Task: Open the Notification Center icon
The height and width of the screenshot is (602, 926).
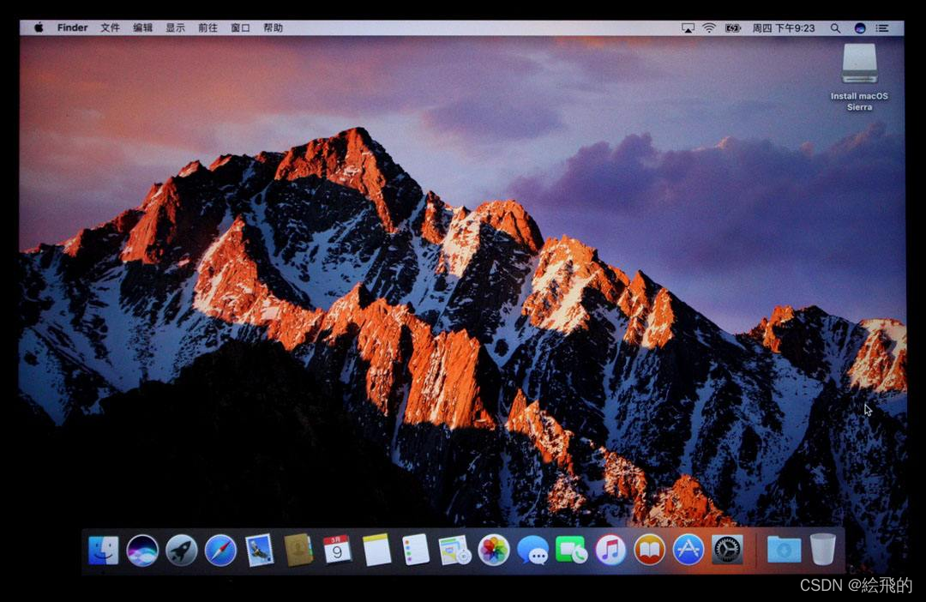Action: (x=882, y=28)
